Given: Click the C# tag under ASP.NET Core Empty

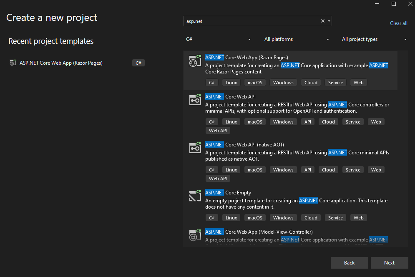Looking at the screenshot, I should coord(212,218).
